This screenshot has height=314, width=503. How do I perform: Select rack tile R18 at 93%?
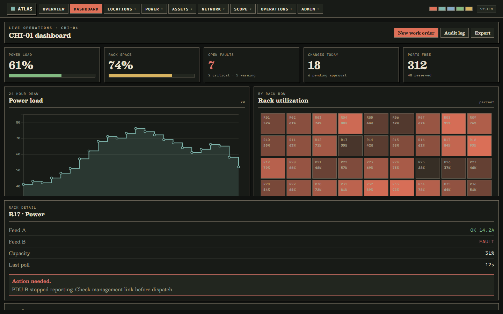click(x=480, y=146)
